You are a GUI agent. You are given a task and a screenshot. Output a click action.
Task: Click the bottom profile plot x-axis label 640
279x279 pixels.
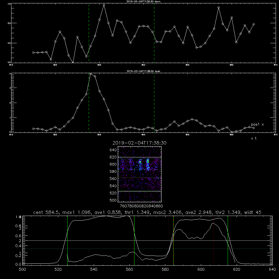pyautogui.click(x=272, y=270)
